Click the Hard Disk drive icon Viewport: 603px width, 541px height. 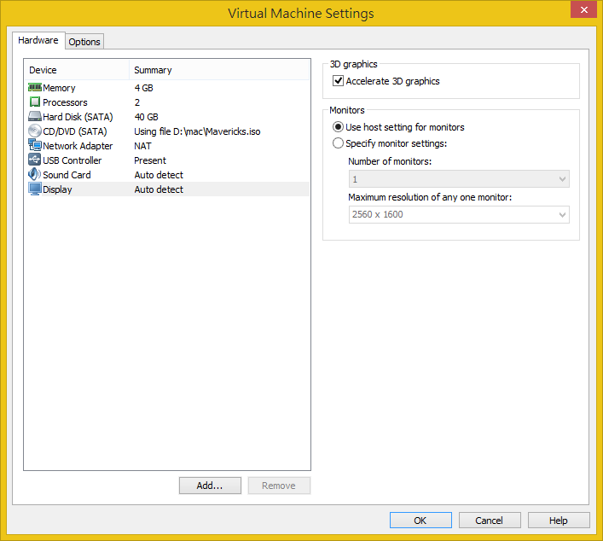[35, 117]
